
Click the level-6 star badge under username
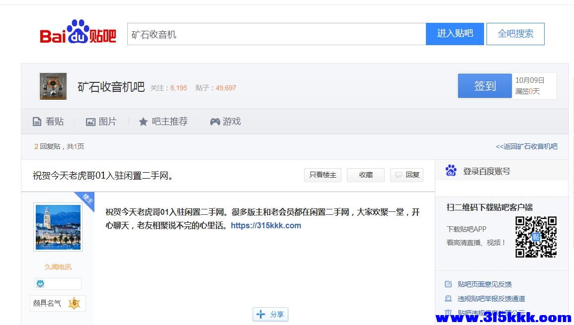[74, 303]
